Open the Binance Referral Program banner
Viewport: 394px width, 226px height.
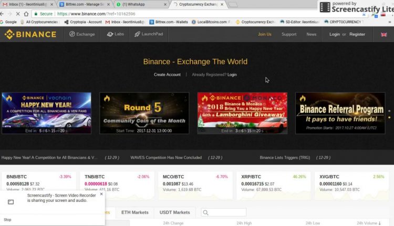click(340, 112)
